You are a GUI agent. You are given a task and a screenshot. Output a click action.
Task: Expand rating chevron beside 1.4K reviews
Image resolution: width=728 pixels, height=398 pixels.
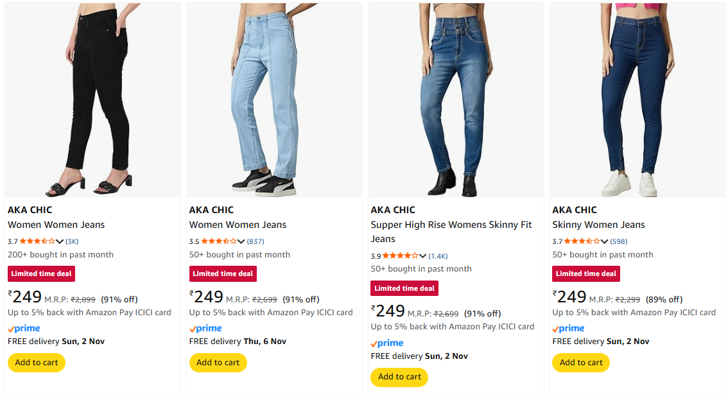[x=423, y=256]
